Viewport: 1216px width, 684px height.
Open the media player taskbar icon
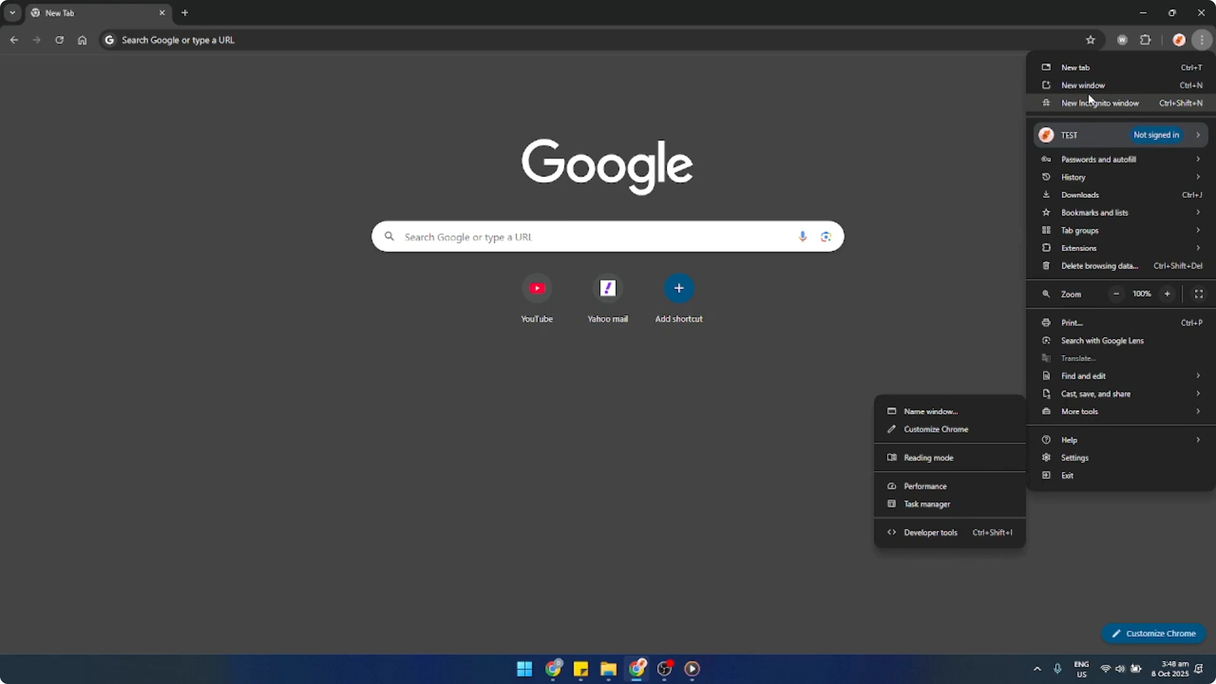tap(692, 669)
